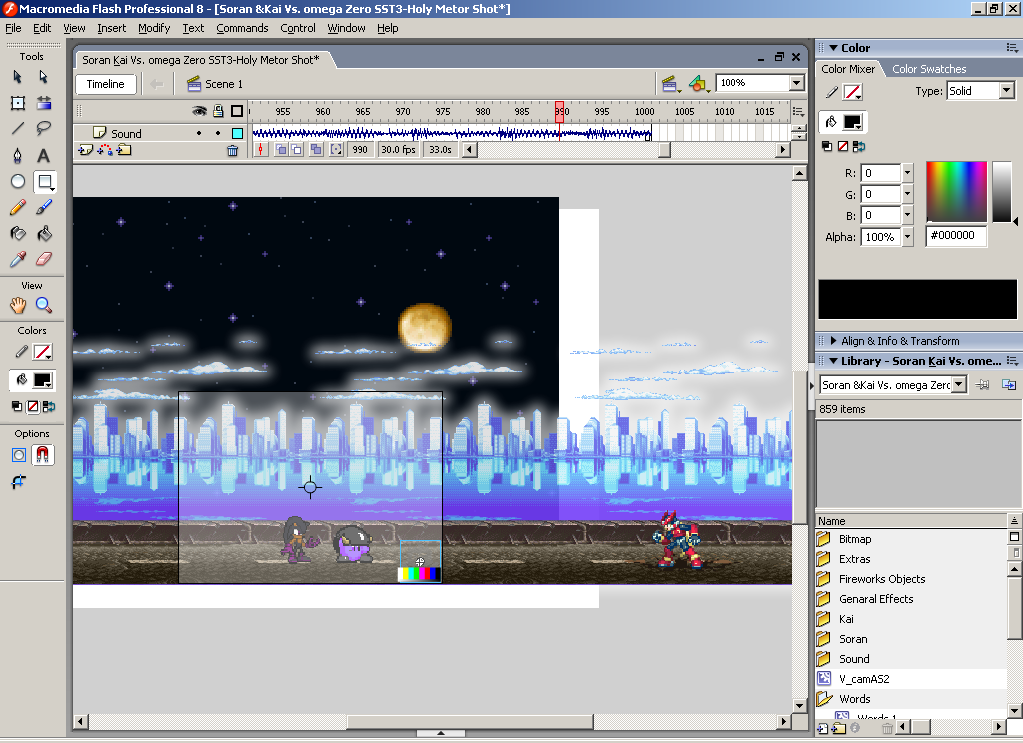Select the Rectangle tool

[x=44, y=182]
